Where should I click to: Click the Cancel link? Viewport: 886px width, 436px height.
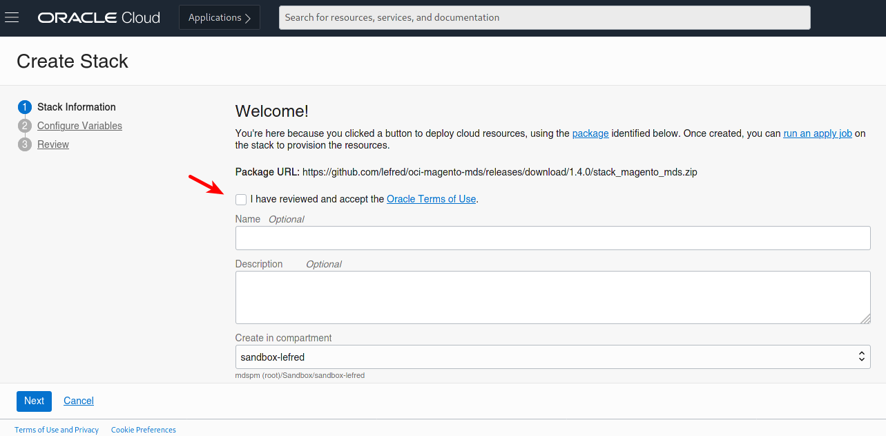pos(79,401)
